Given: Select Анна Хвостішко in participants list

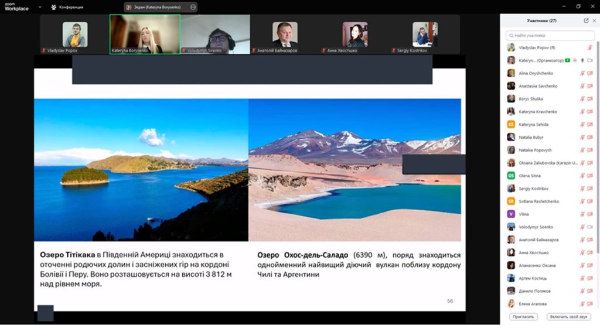Looking at the screenshot, I should coord(533,252).
